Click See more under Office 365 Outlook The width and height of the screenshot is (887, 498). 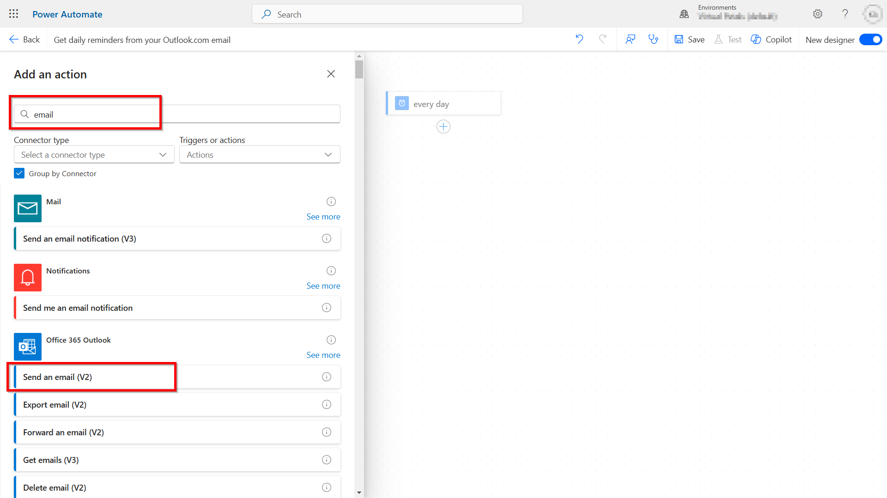(x=323, y=355)
